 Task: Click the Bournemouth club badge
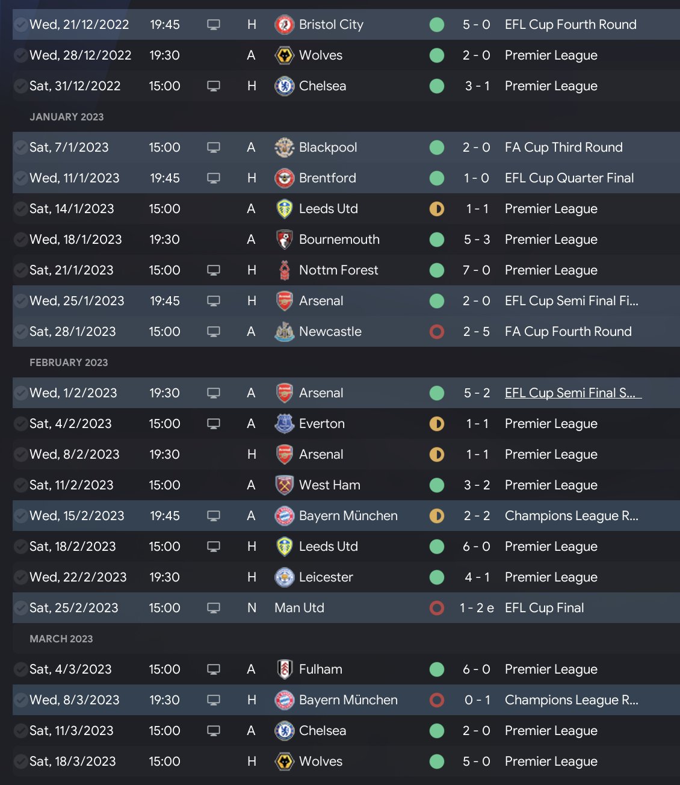[x=284, y=240]
